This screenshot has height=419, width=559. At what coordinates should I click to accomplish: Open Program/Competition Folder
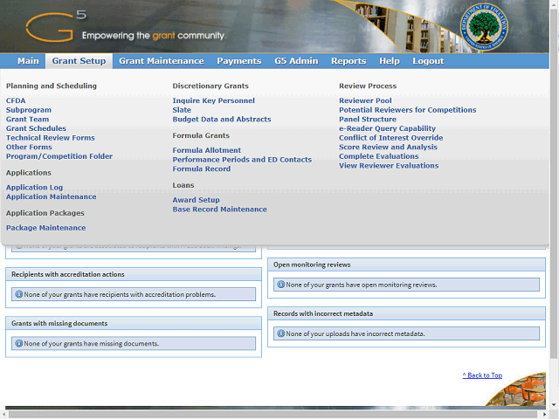pyautogui.click(x=59, y=156)
